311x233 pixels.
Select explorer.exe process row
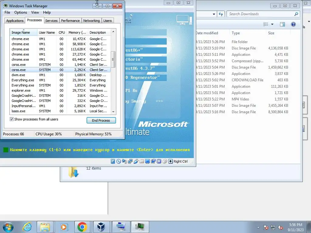(60, 90)
